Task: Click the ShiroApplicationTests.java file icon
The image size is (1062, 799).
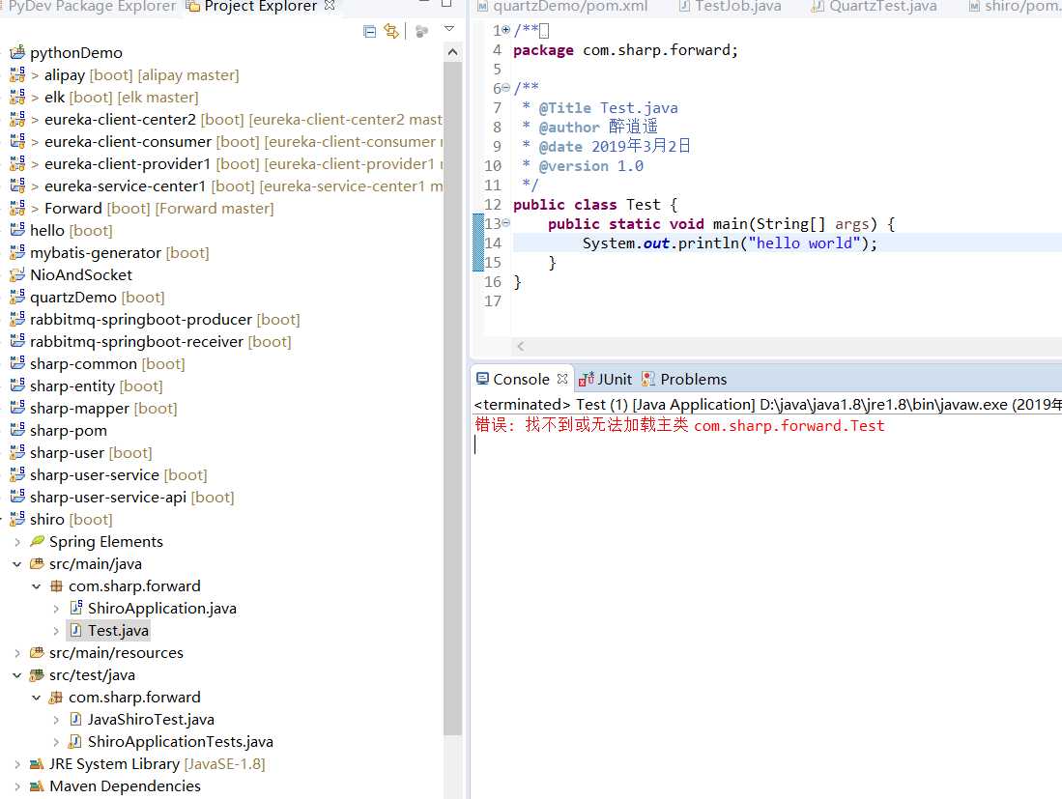Action: click(75, 741)
